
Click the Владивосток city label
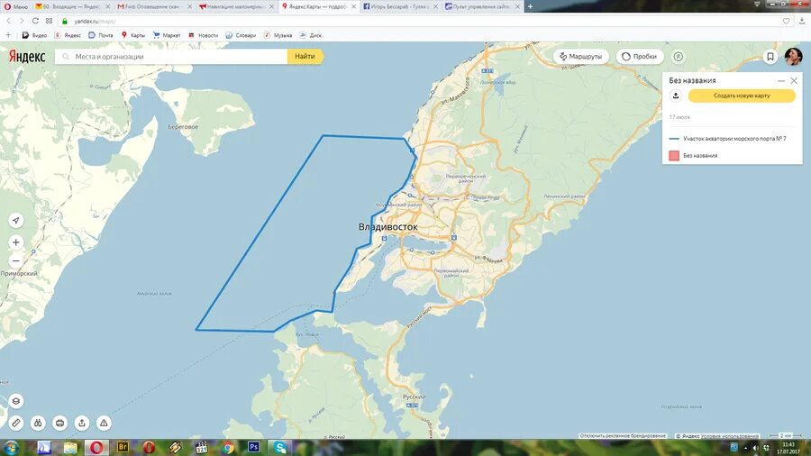coord(387,226)
